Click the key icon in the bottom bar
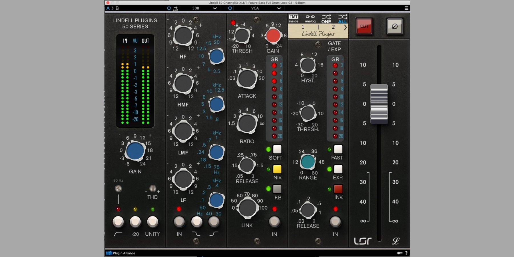This screenshot has width=514, height=257. point(400,253)
